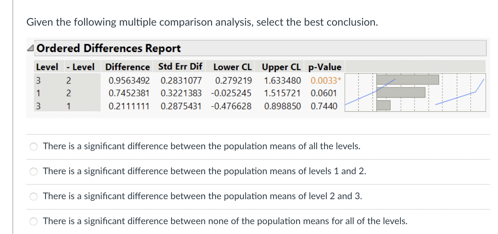Select the answer stating no means differ
Image resolution: width=498 pixels, height=234 pixels.
[x=34, y=222]
